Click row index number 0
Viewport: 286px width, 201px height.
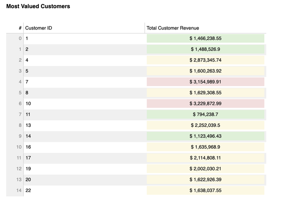pos(20,38)
